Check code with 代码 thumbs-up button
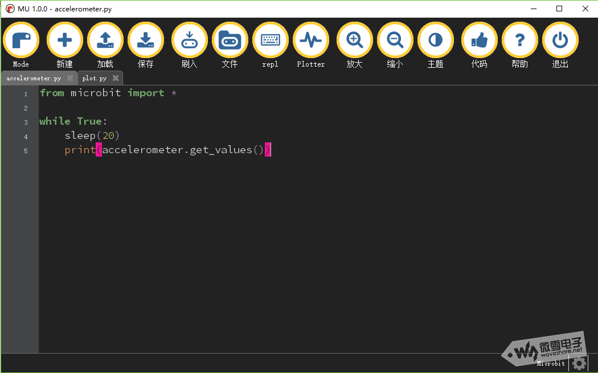The height and width of the screenshot is (373, 598). [x=479, y=40]
